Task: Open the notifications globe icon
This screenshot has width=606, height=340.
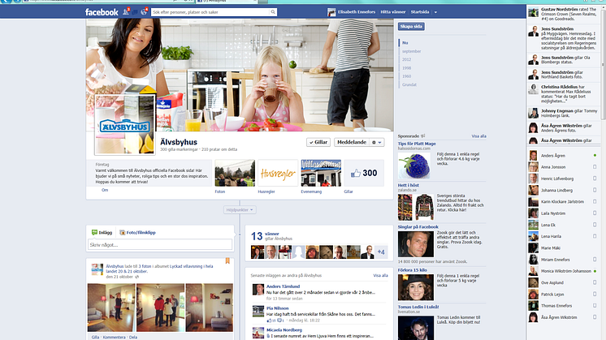Action: [x=144, y=13]
